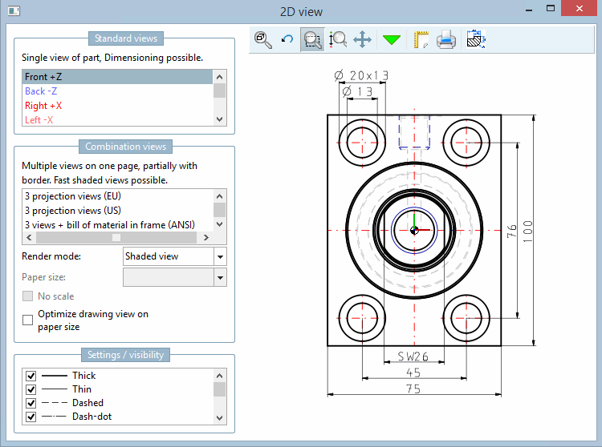Click the hatched section dimension icon
This screenshot has width=602, height=447.
[475, 39]
